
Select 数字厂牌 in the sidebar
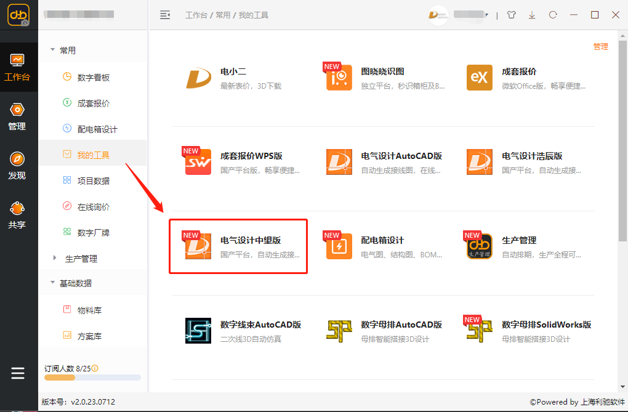(x=92, y=232)
